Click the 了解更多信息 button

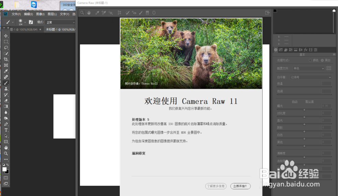215,186
